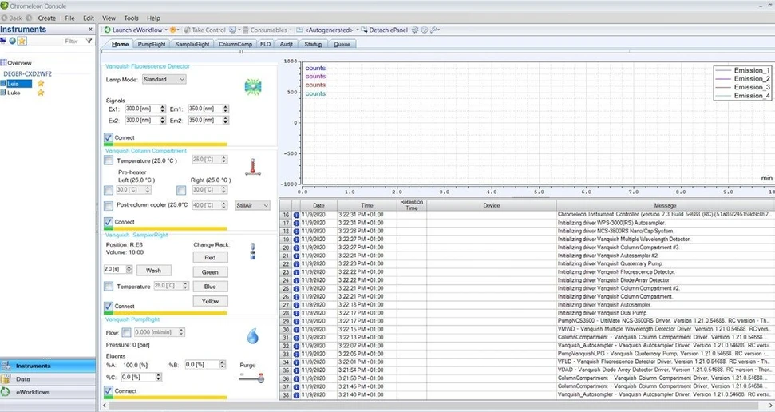Switch to the SamplerRight tab
This screenshot has height=412, width=775.
pyautogui.click(x=192, y=44)
